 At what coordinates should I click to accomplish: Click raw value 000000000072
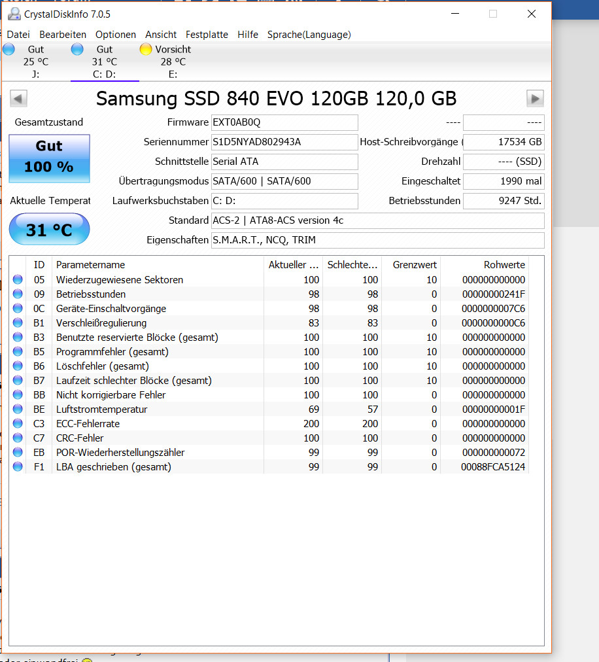tap(494, 453)
